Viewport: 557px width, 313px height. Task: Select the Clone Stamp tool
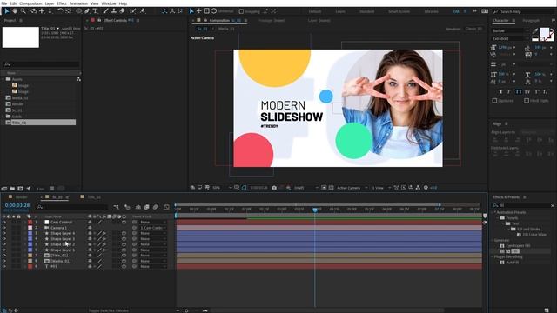pyautogui.click(x=114, y=11)
